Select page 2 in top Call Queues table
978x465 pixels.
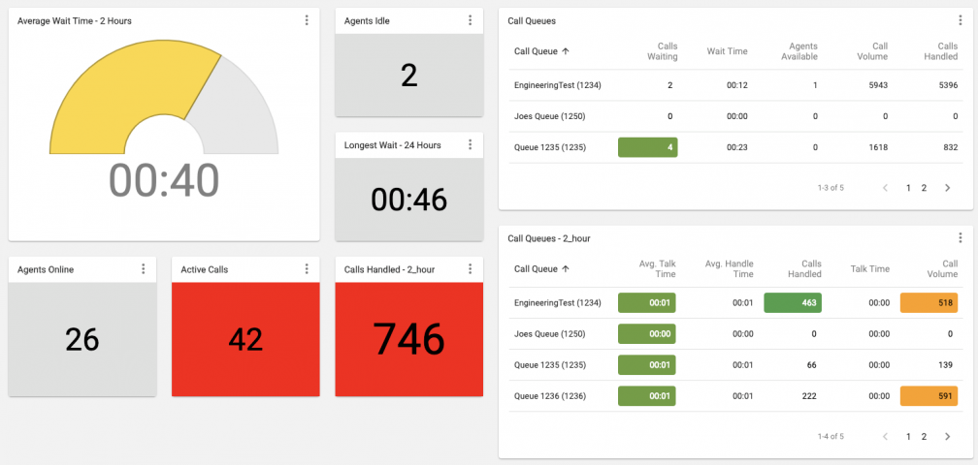pyautogui.click(x=924, y=188)
